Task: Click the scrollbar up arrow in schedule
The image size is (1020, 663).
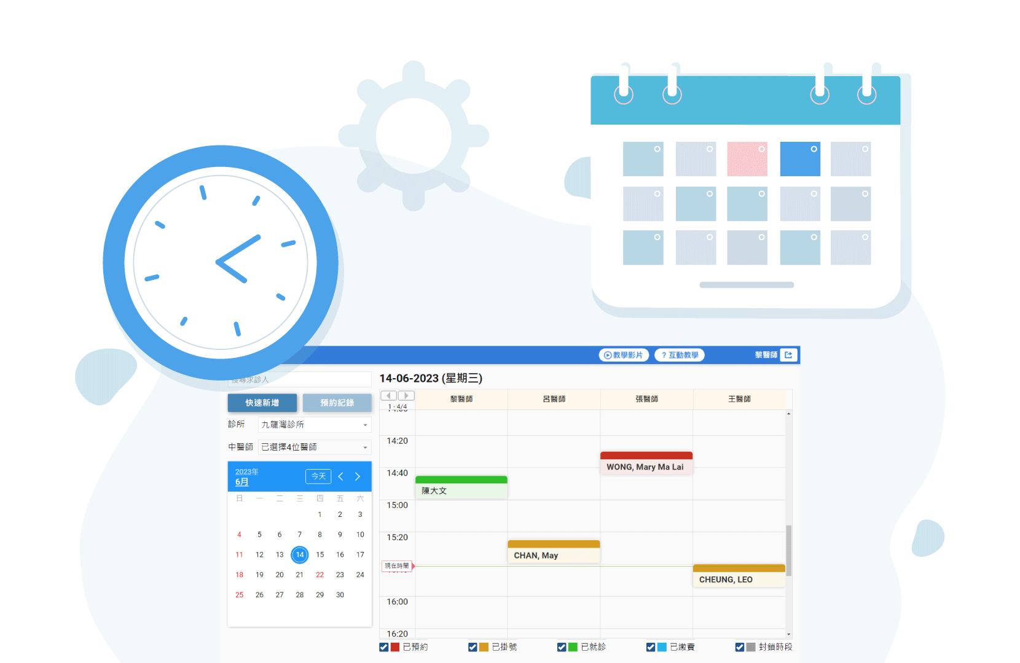Action: [x=788, y=414]
